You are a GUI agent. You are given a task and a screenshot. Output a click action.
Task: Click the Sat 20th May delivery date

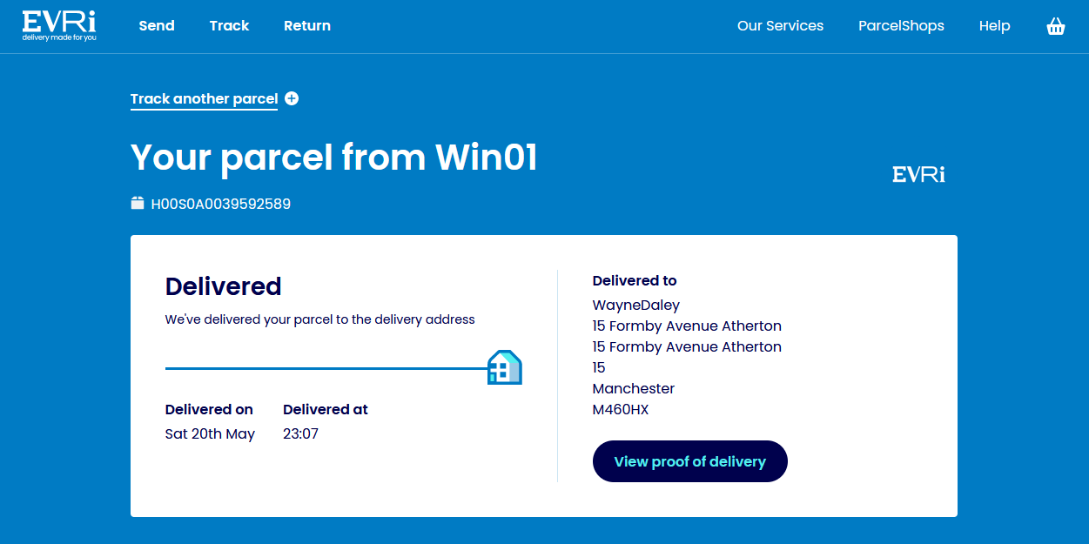(210, 433)
